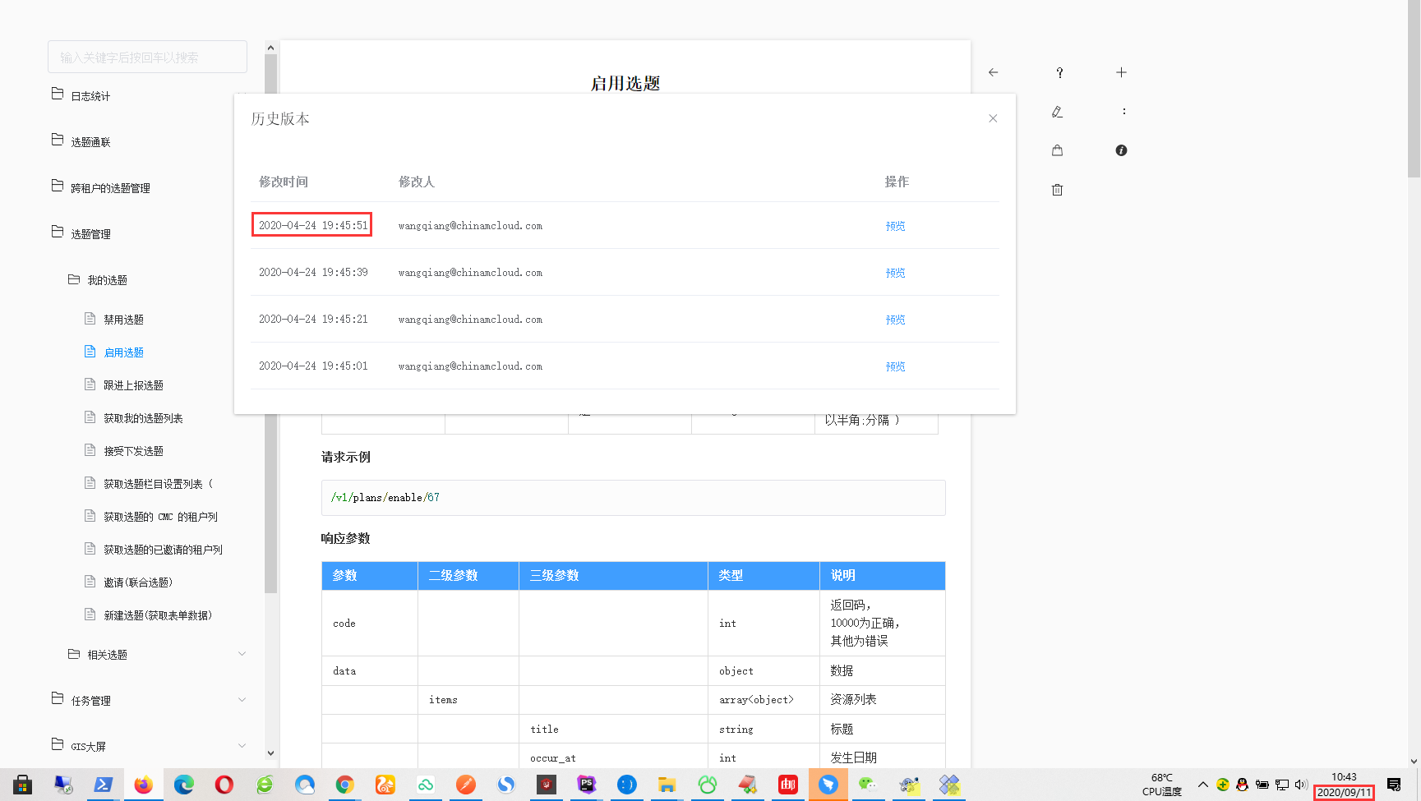Click sidebar scrollbar down arrow
Image resolution: width=1421 pixels, height=801 pixels.
pos(270,753)
